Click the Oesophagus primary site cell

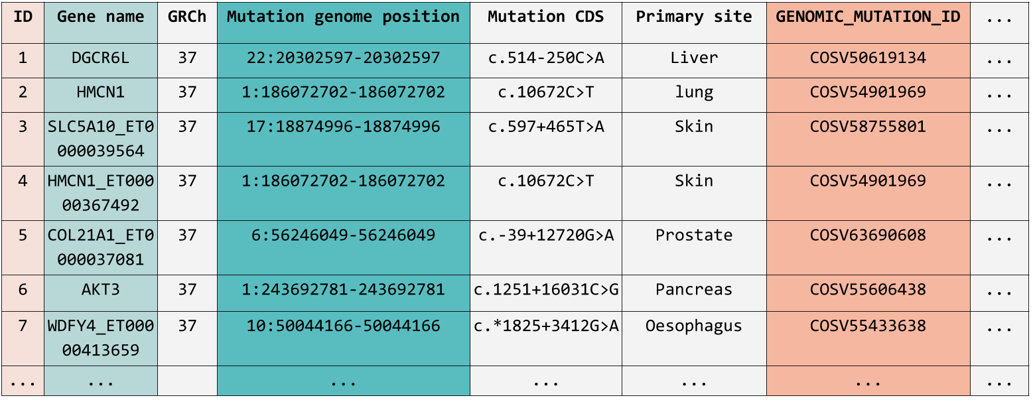click(x=694, y=326)
